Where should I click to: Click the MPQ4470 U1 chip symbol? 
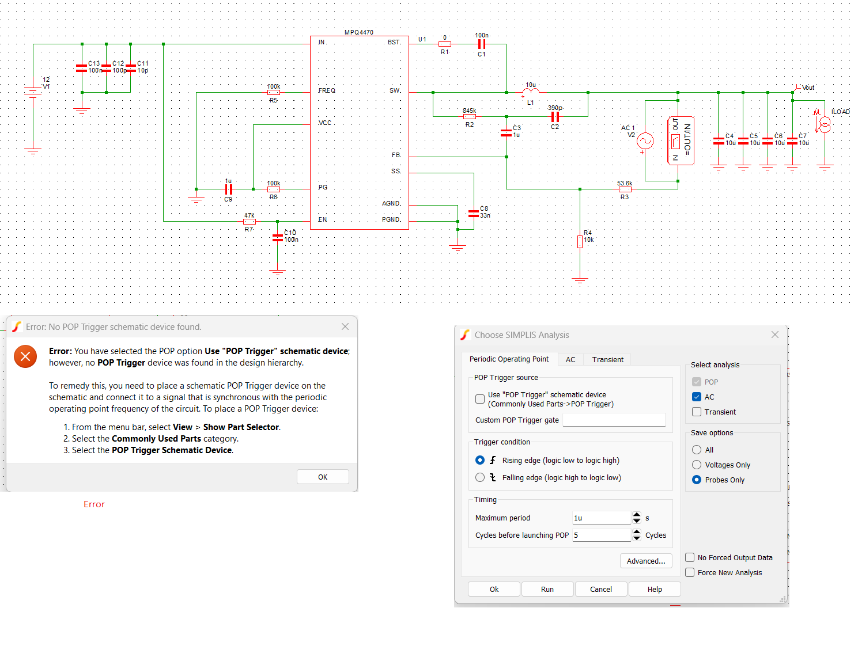[359, 132]
